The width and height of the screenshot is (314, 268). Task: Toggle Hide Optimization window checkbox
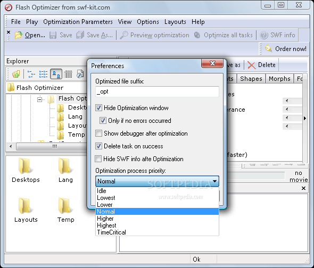(x=98, y=108)
